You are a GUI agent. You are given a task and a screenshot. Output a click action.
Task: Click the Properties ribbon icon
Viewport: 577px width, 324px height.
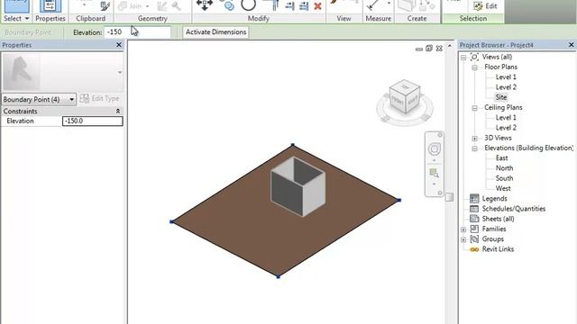coord(50,5)
